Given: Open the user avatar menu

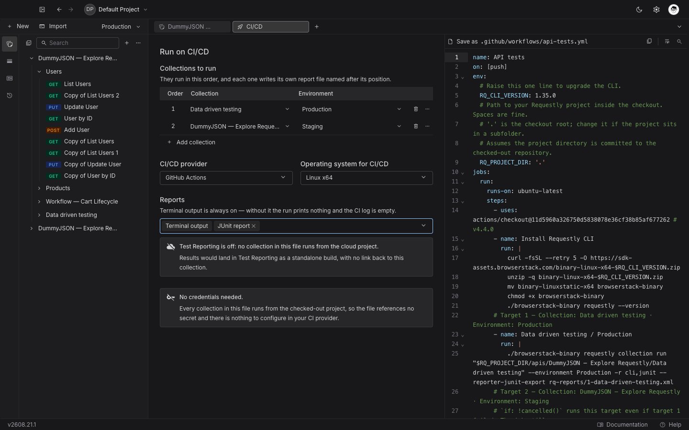Looking at the screenshot, I should coord(674,10).
